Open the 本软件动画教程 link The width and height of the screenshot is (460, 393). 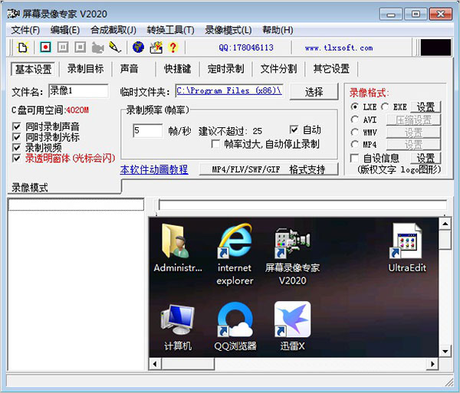click(154, 169)
